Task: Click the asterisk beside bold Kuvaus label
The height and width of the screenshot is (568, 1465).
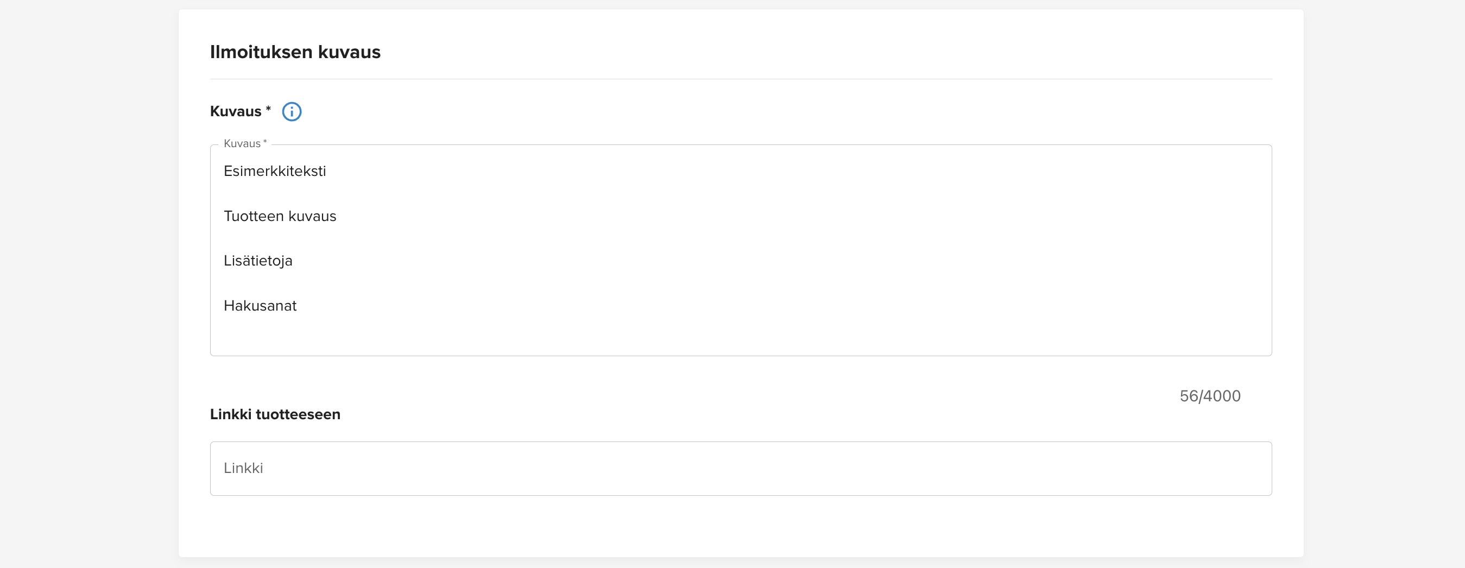Action: point(268,109)
